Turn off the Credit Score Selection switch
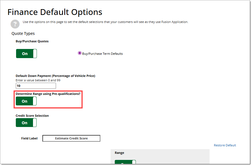Image resolution: width=252 pixels, height=166 pixels. coord(26,123)
